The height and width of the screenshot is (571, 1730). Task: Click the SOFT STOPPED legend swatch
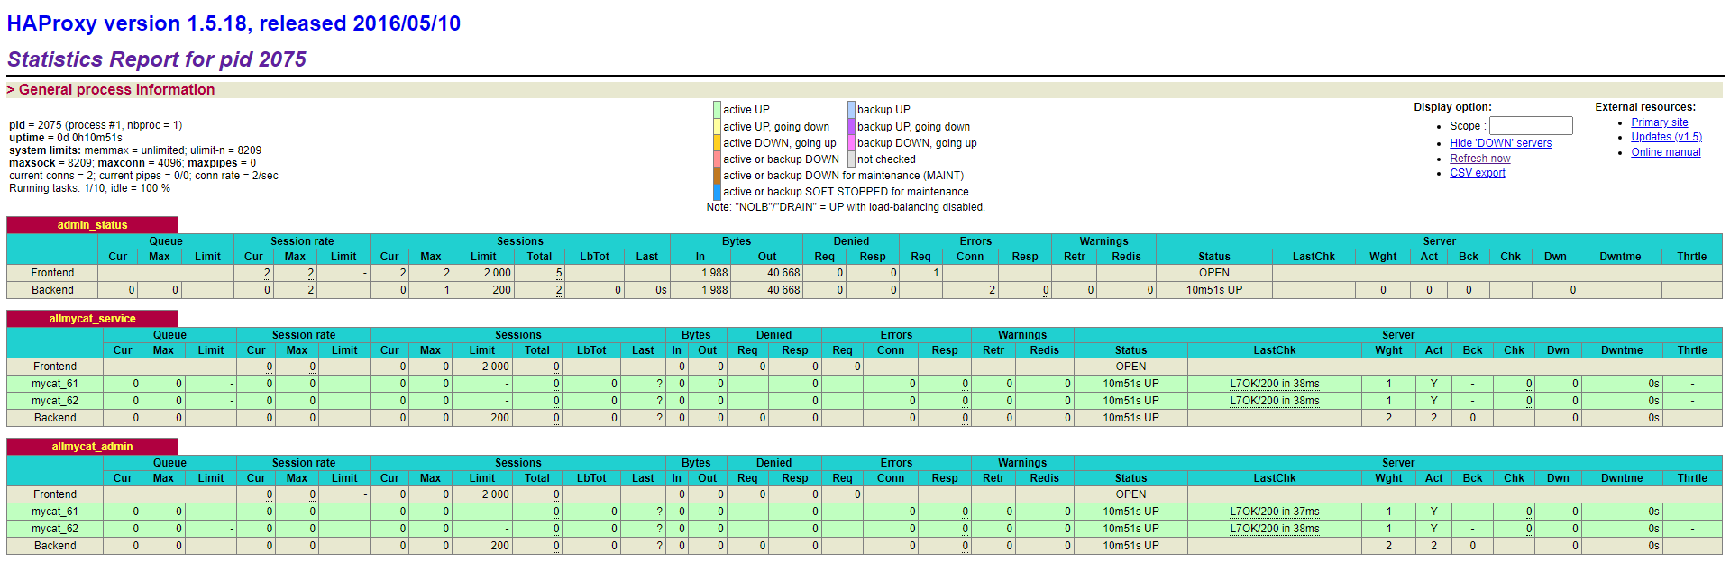tap(717, 192)
